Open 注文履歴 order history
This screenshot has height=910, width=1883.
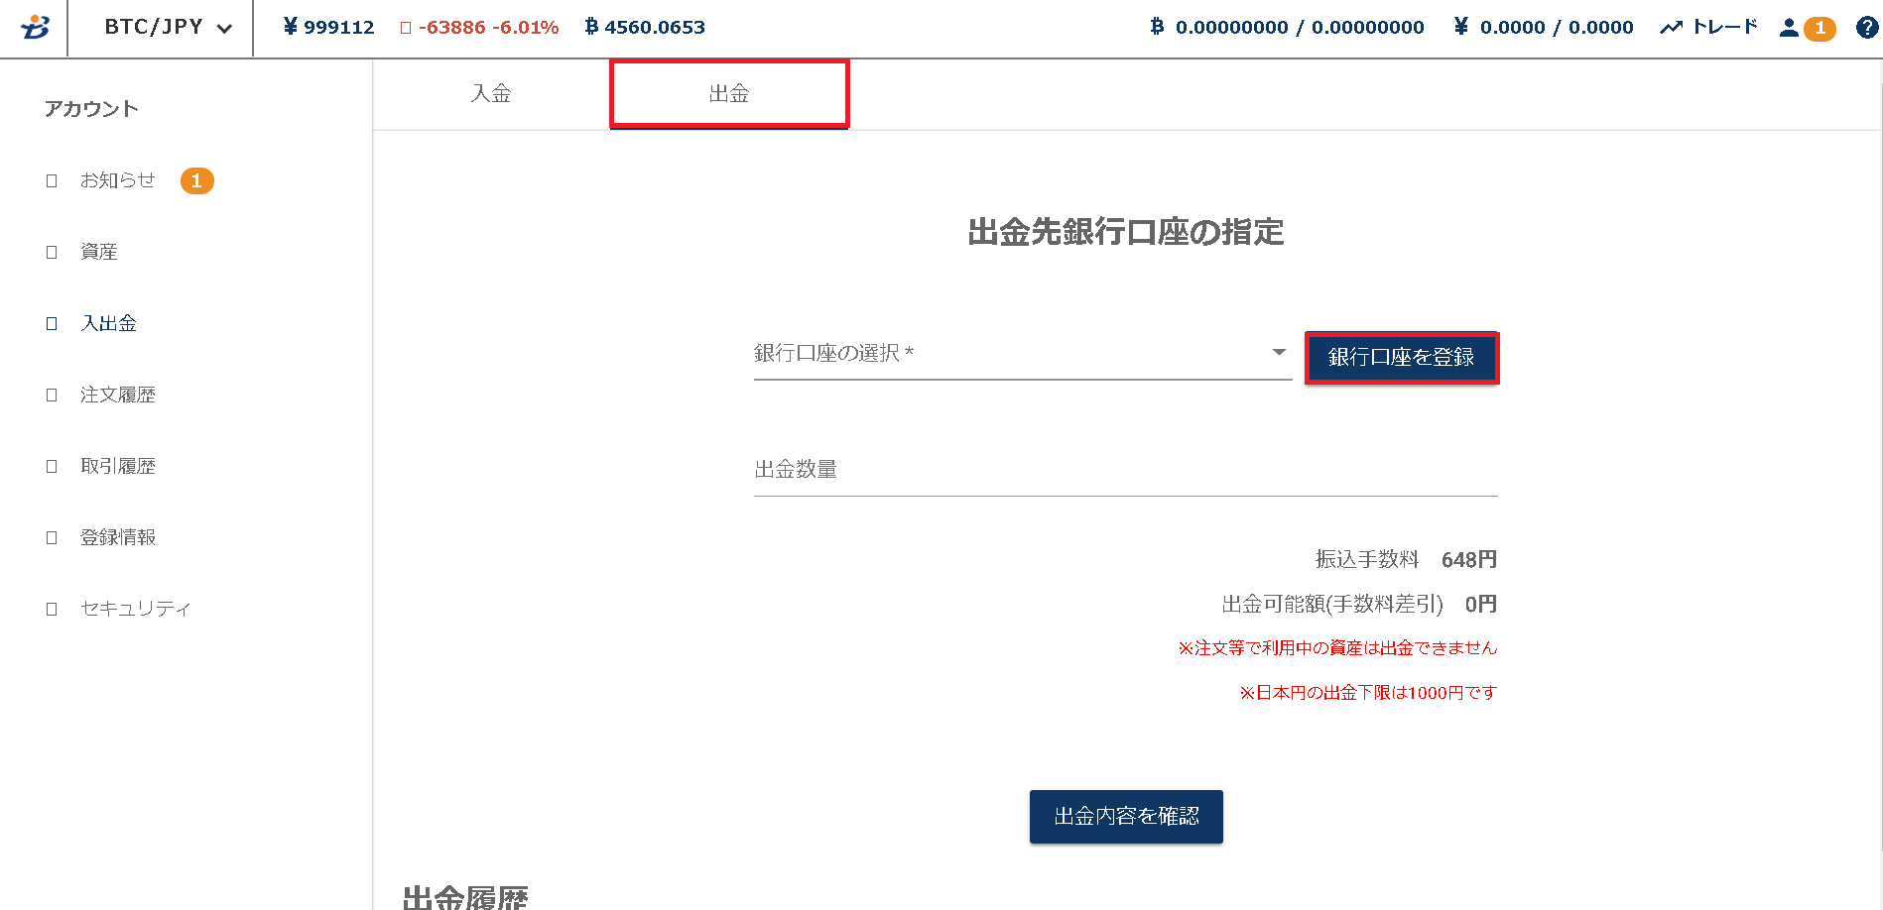(118, 395)
